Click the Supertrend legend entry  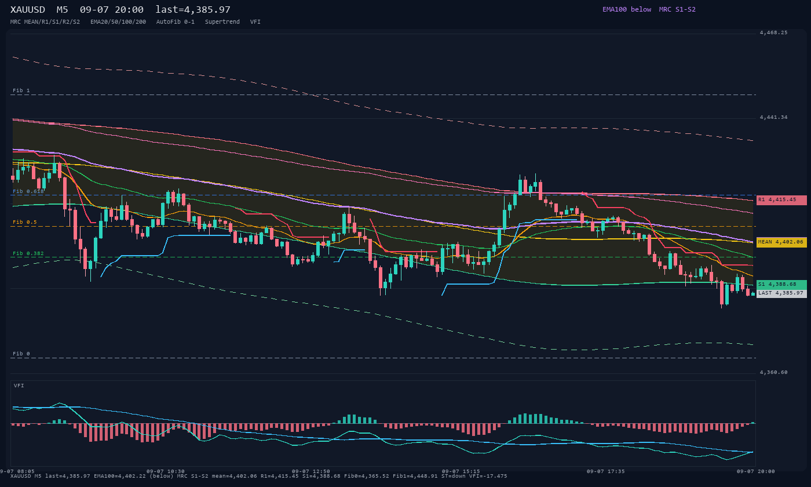(222, 22)
